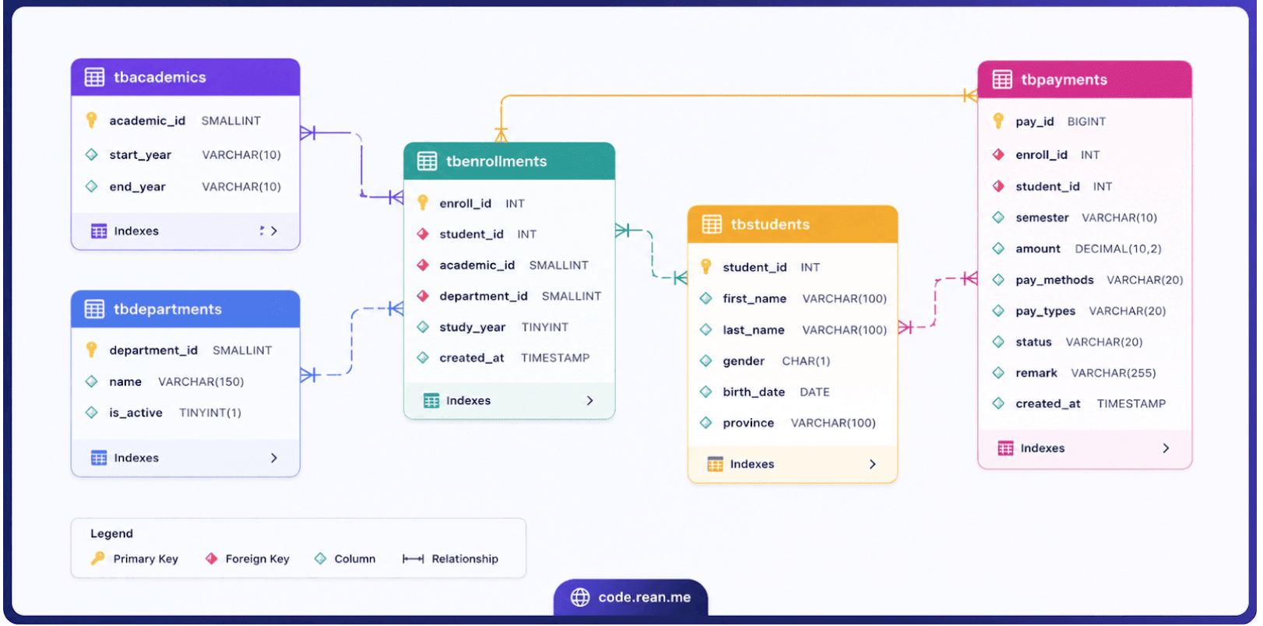
Task: Click the enroll_id primary key icon in tbenrollments
Action: [x=423, y=202]
